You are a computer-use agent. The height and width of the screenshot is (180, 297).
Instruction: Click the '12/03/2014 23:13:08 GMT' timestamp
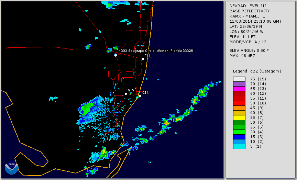255,21
